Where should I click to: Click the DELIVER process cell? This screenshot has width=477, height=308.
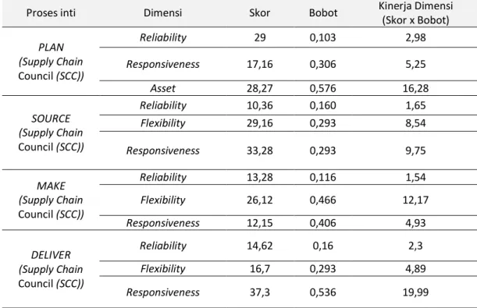tap(51, 269)
